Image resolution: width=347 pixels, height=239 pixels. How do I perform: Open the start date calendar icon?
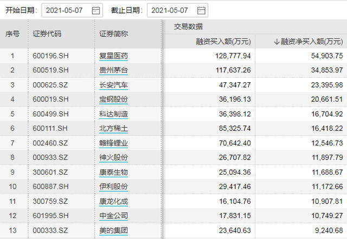96,10
